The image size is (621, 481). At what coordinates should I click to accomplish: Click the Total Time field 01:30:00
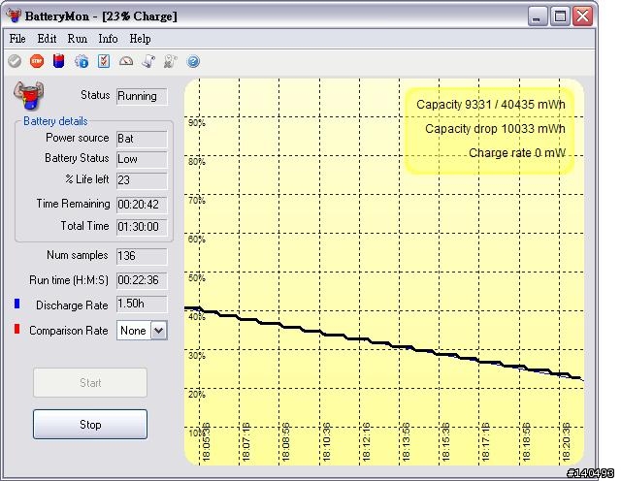[142, 227]
